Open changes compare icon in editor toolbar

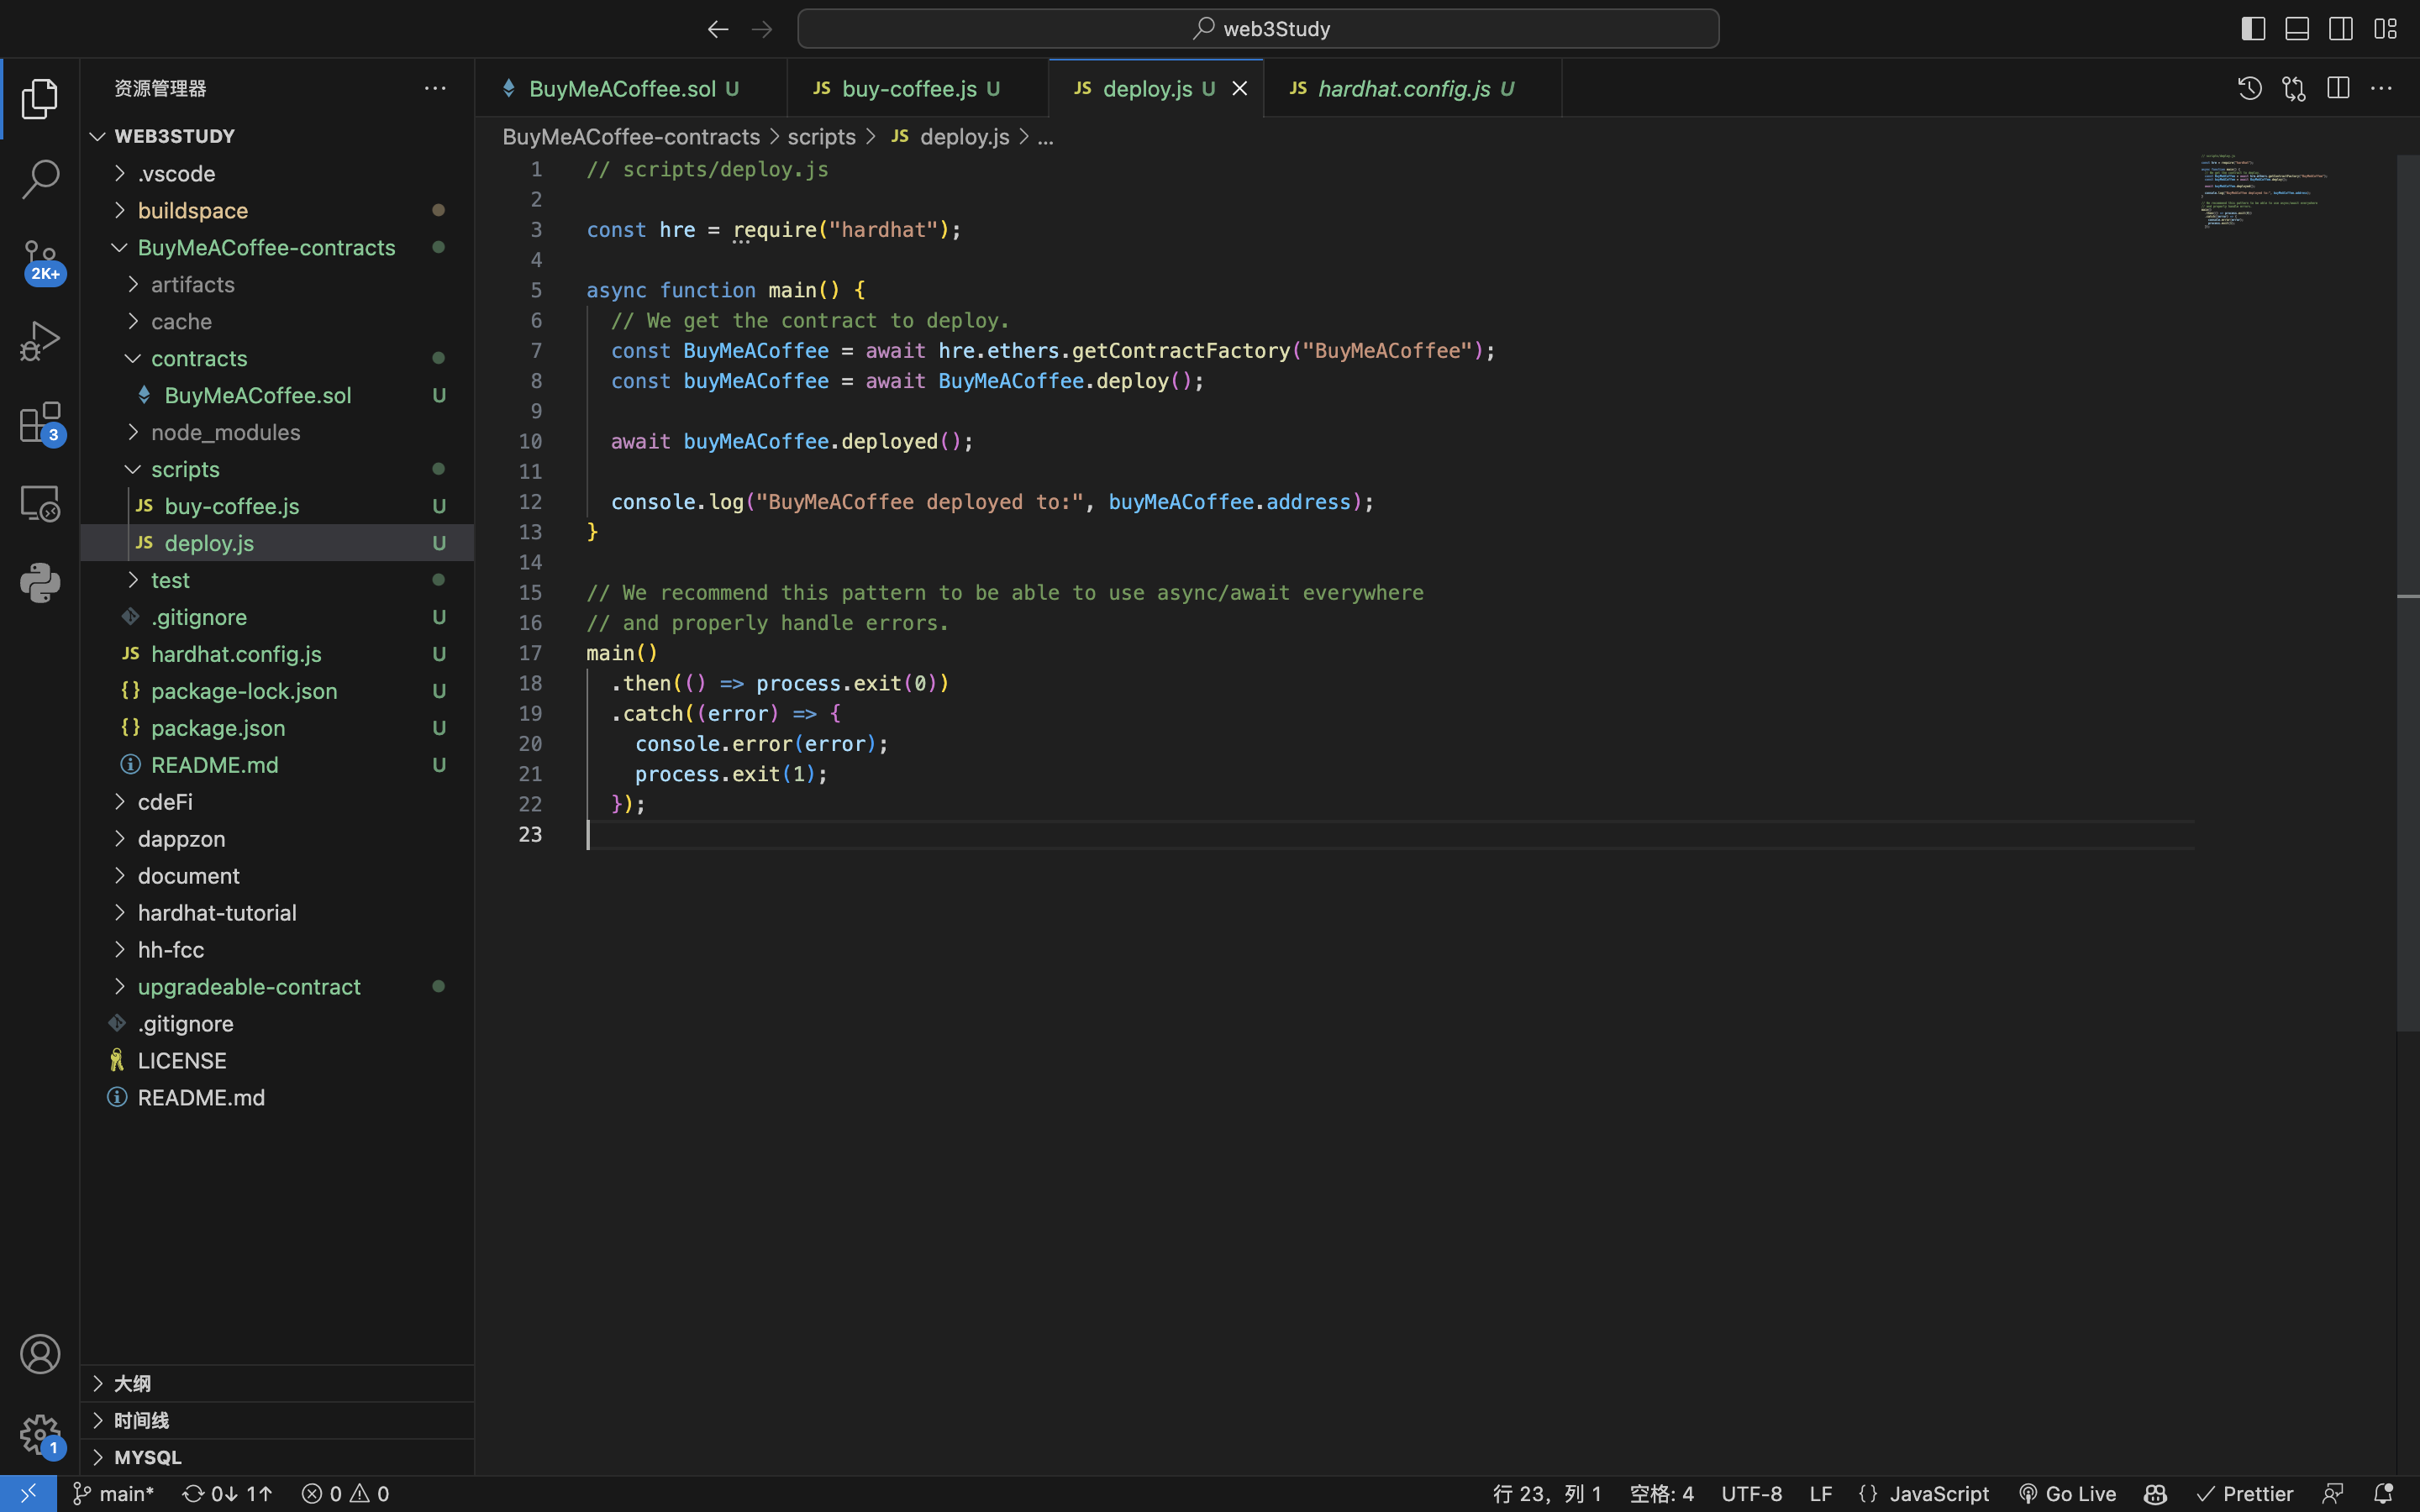tap(2294, 88)
